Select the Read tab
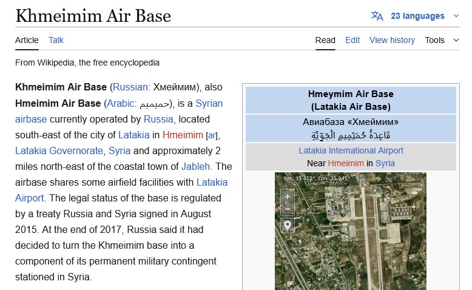This screenshot has width=472, height=290. (325, 40)
